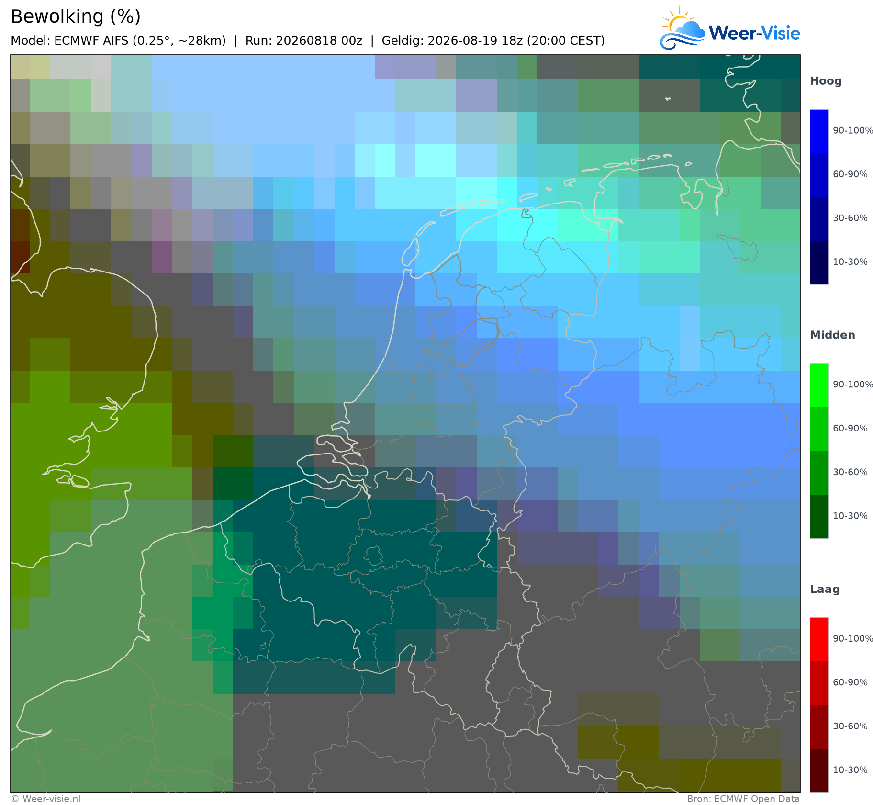Select the Hoog 90-100% blue swatch
The width and height of the screenshot is (873, 805).
tap(819, 131)
